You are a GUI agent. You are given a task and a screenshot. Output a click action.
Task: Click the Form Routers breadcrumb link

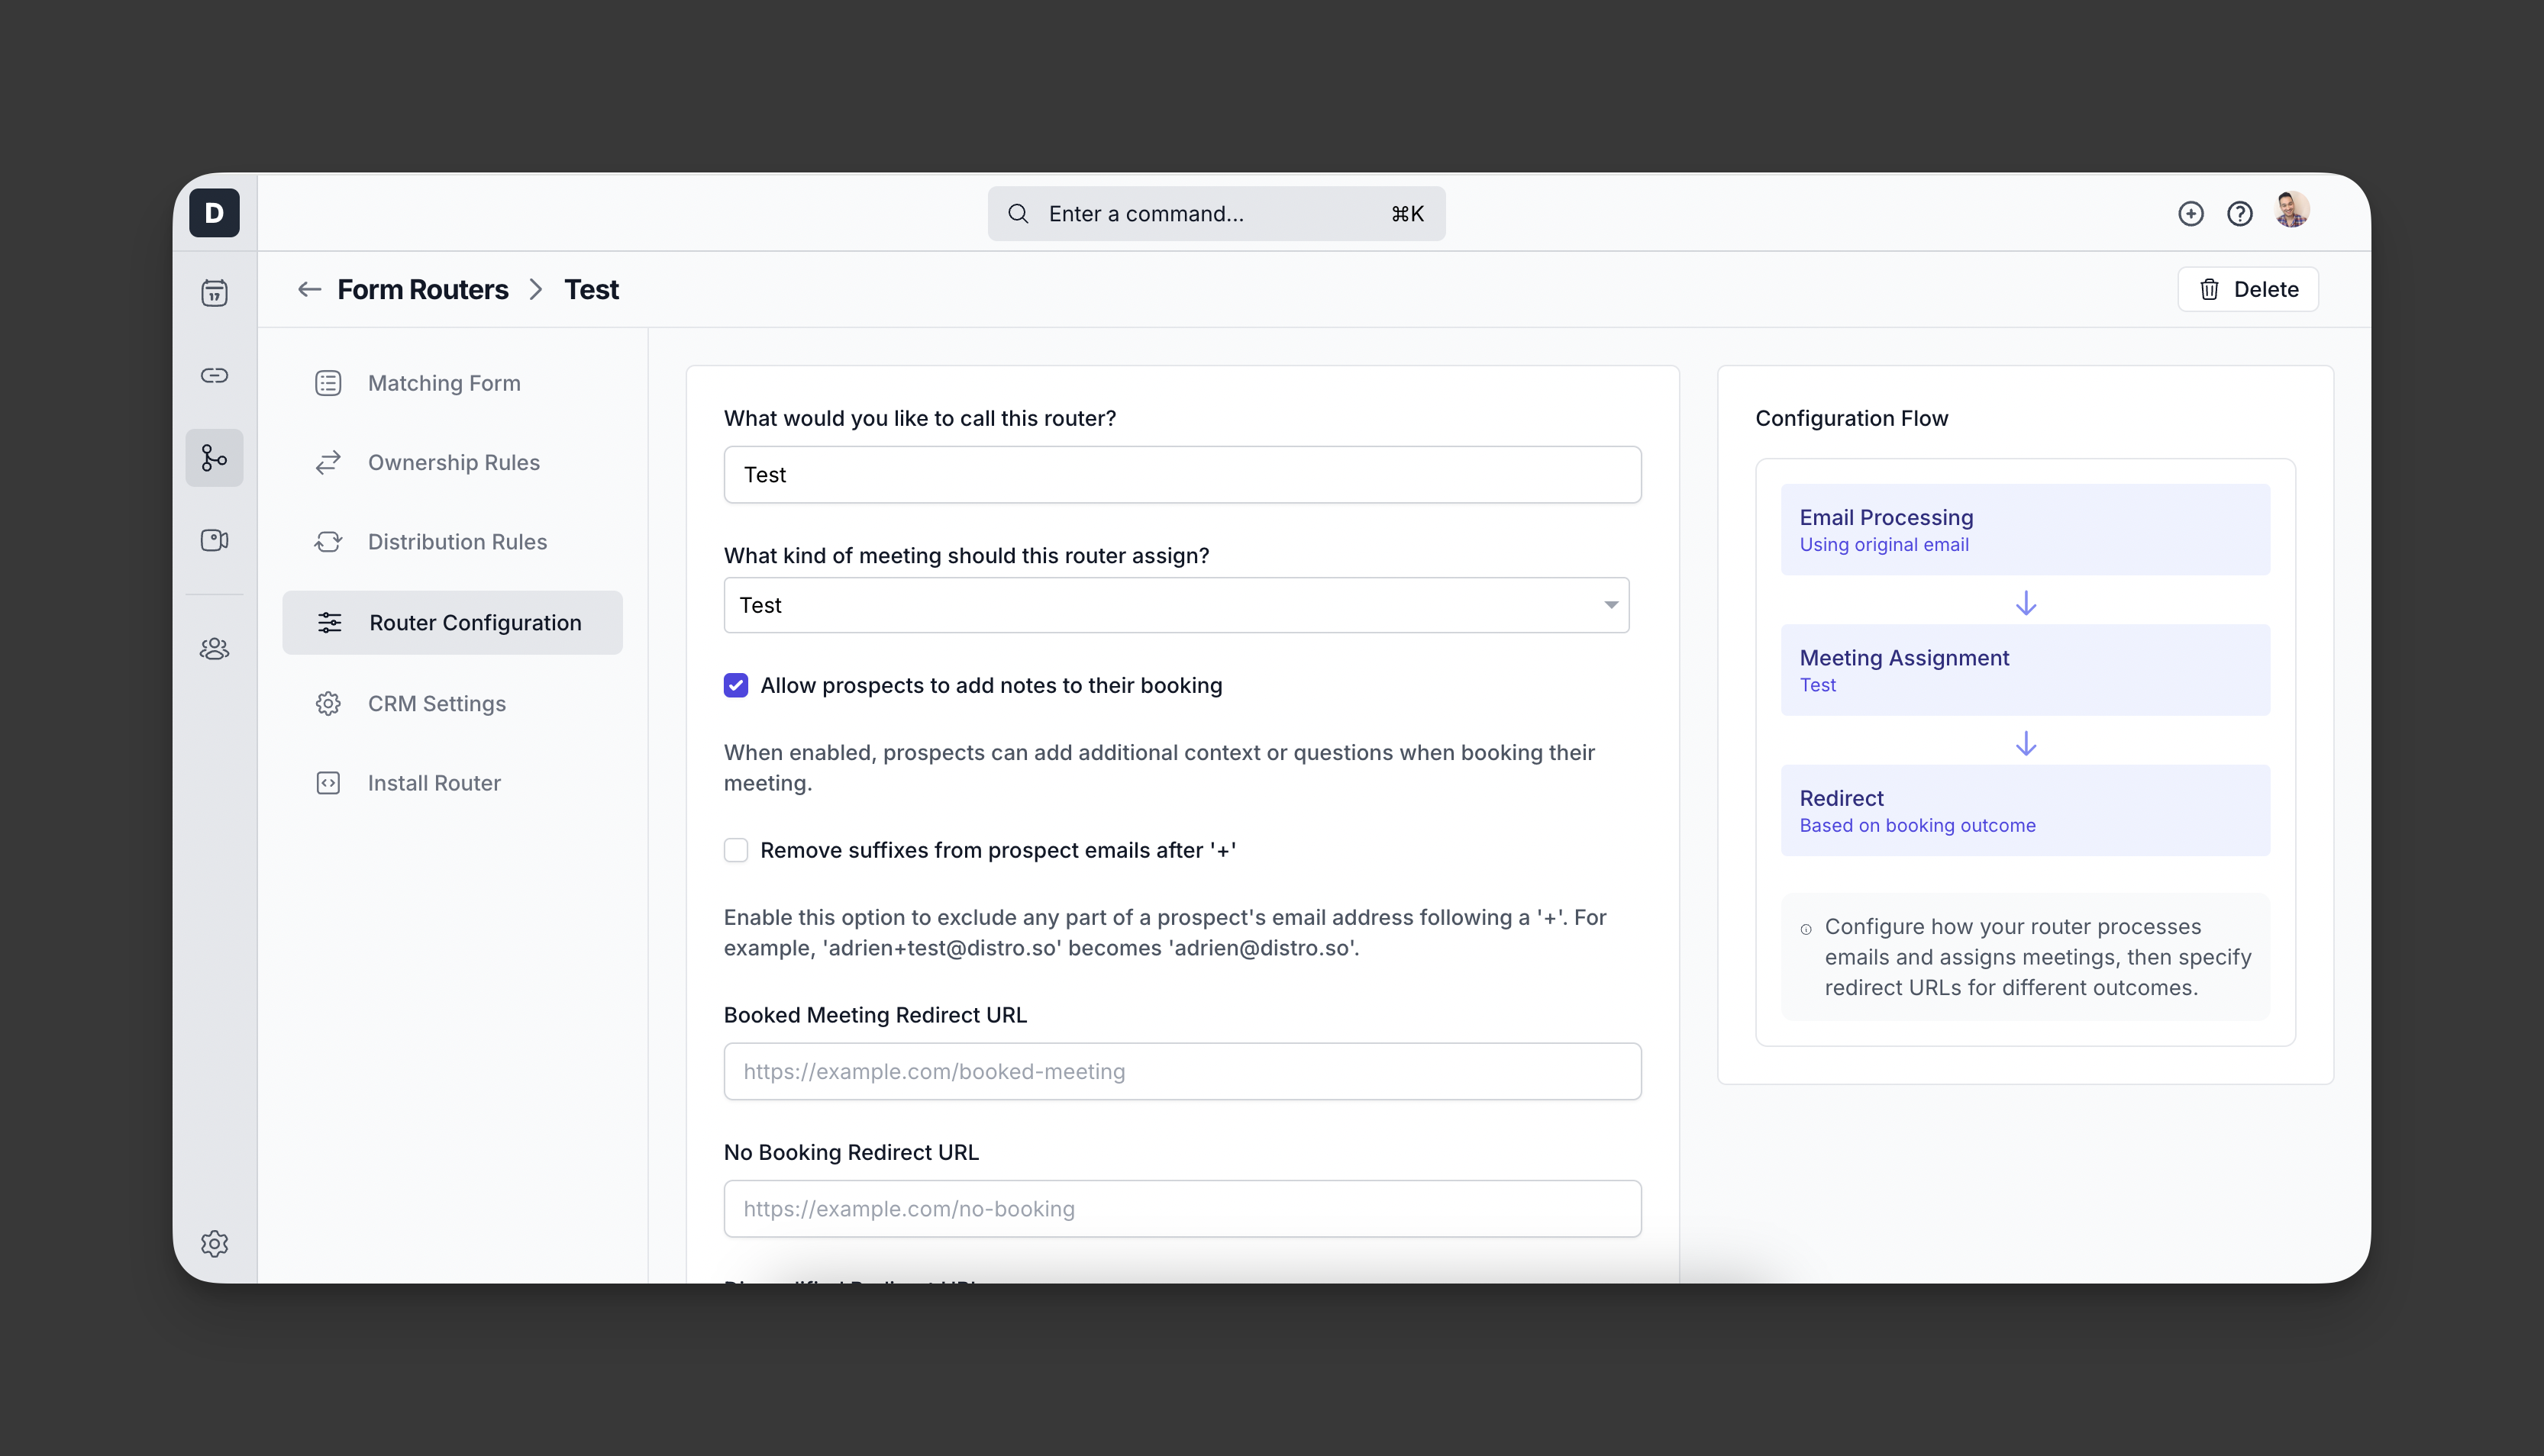(x=422, y=289)
